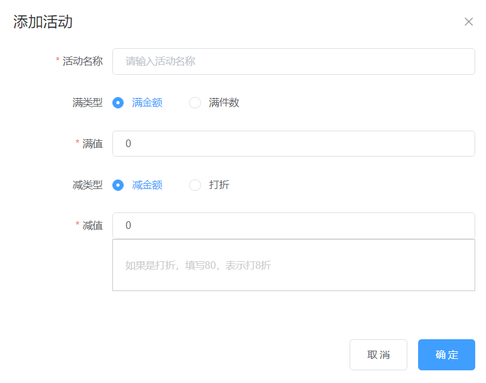The image size is (486, 383).
Task: Select the 满金额 radio button
Action: pos(118,103)
